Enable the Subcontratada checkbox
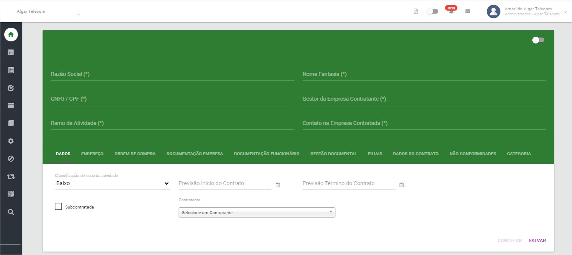Viewport: 572px width, 255px height. [x=58, y=206]
